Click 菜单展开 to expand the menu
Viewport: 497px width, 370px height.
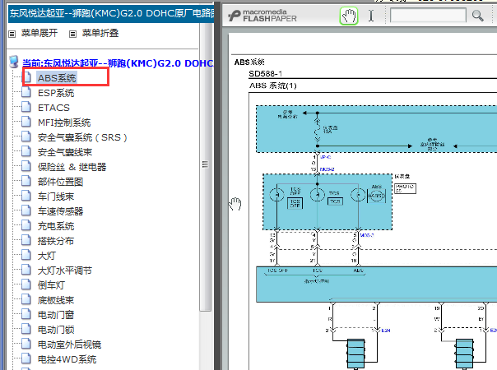(x=39, y=33)
